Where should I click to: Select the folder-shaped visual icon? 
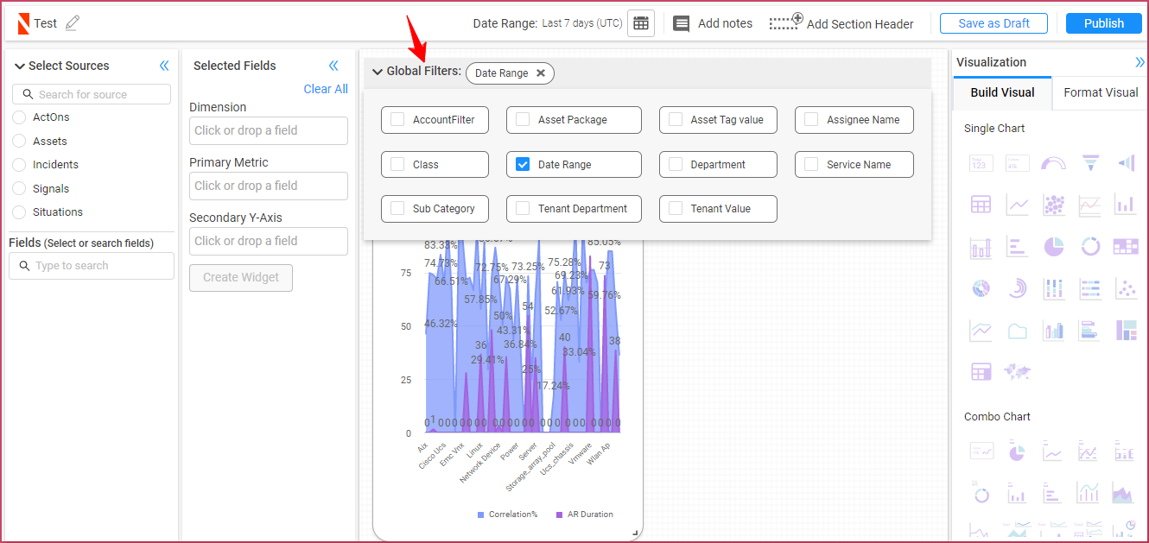coord(1018,331)
